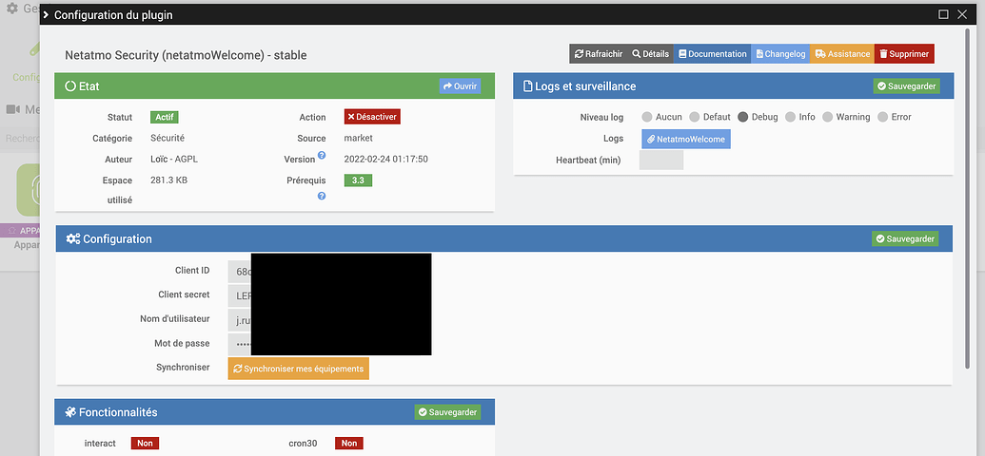
Task: Click the camera icon in the background page
Action: 13,109
